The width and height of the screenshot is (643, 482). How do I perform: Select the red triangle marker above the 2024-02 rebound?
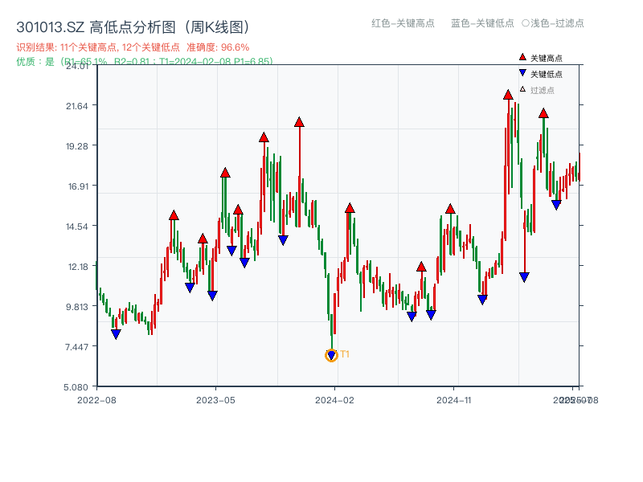[350, 206]
